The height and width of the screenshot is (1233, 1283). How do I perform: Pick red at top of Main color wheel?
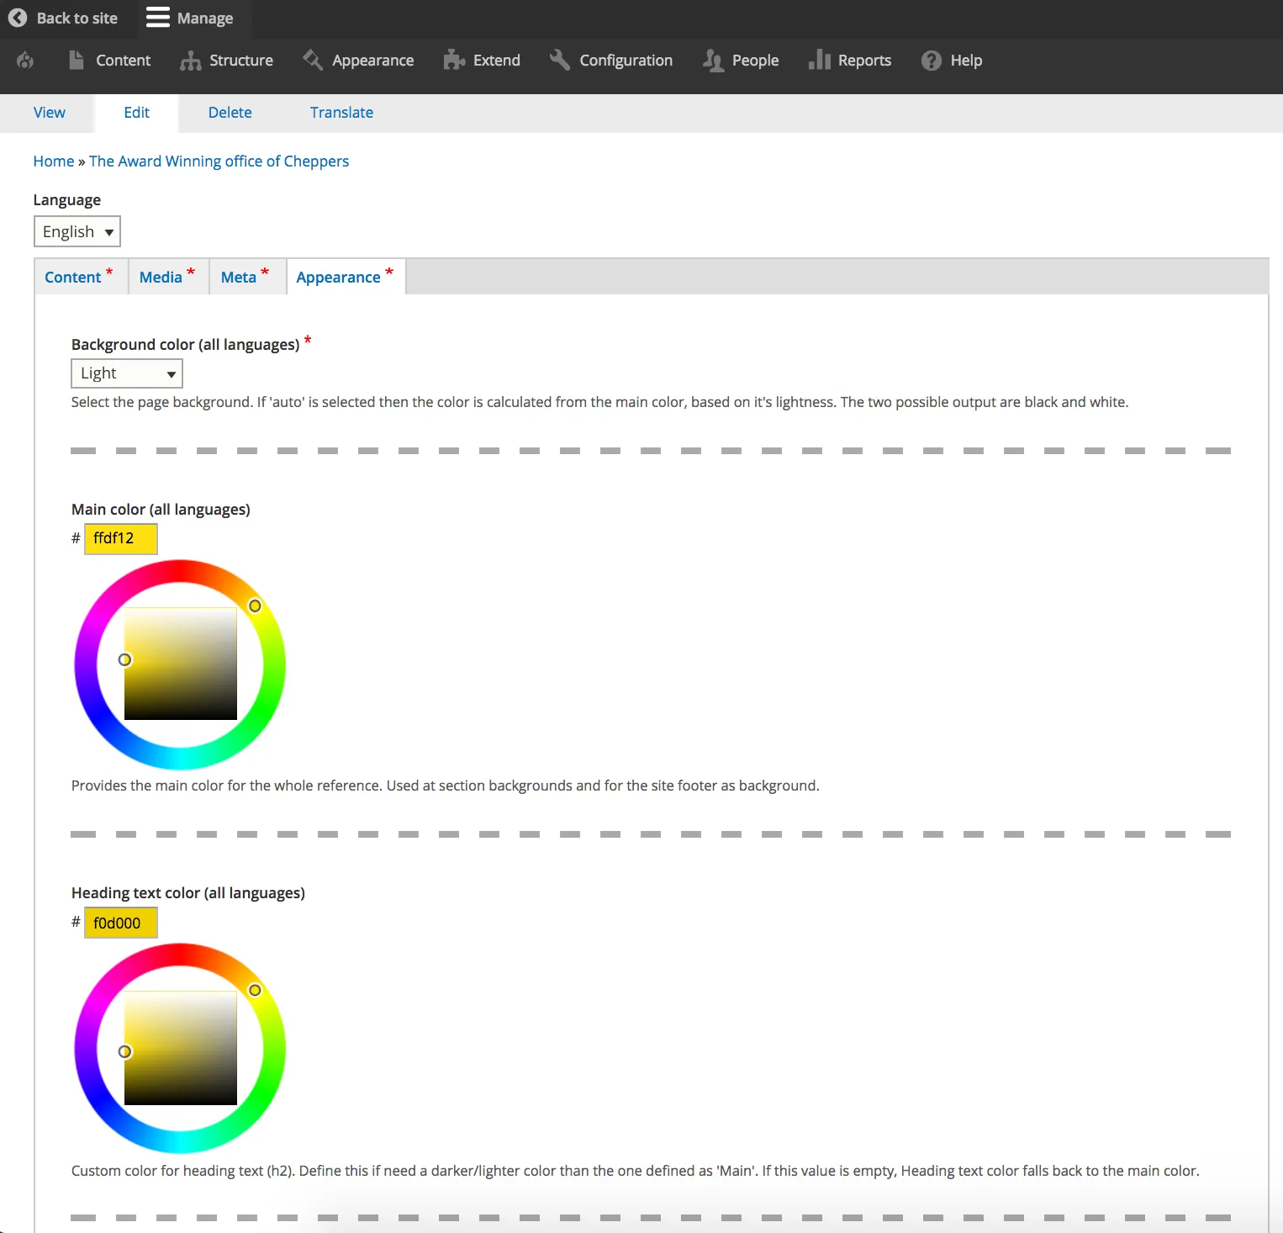[180, 570]
